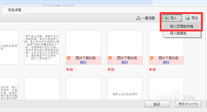Screen dimensions: 207x112
Task: Click third red 未知 label
Action: pos(152,70)
